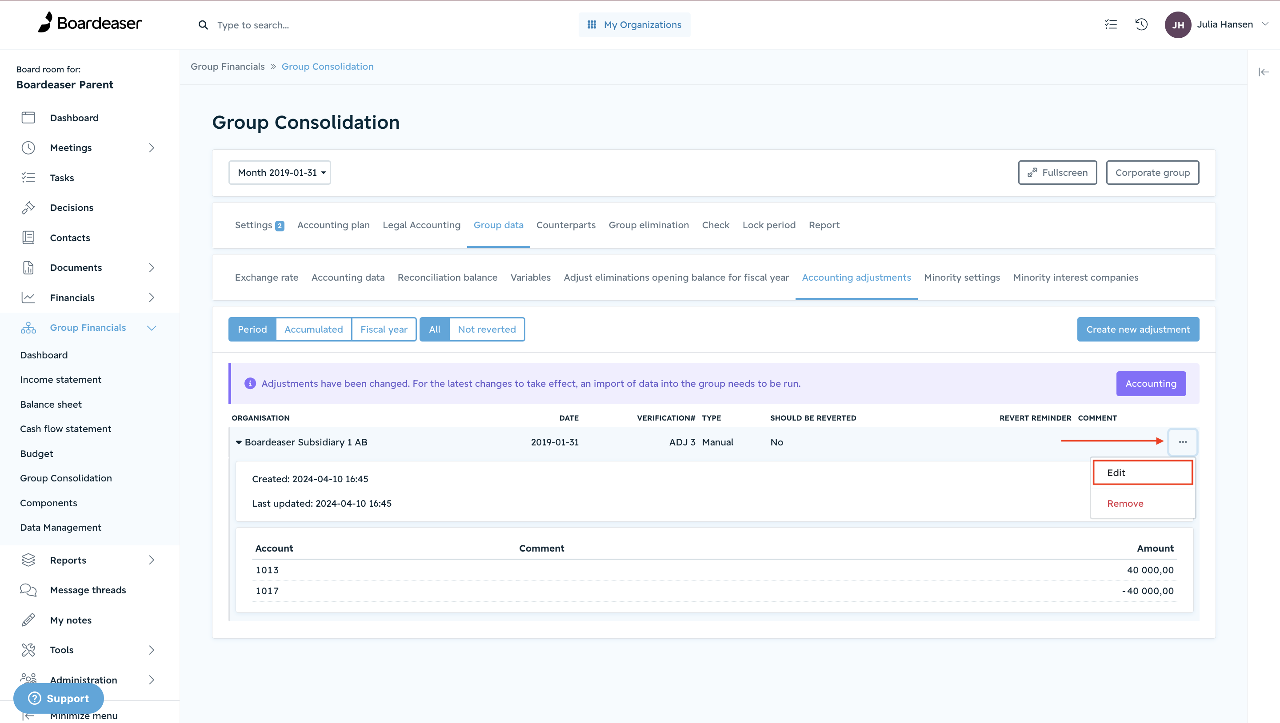
Task: Click the Corporate group button
Action: pyautogui.click(x=1152, y=173)
